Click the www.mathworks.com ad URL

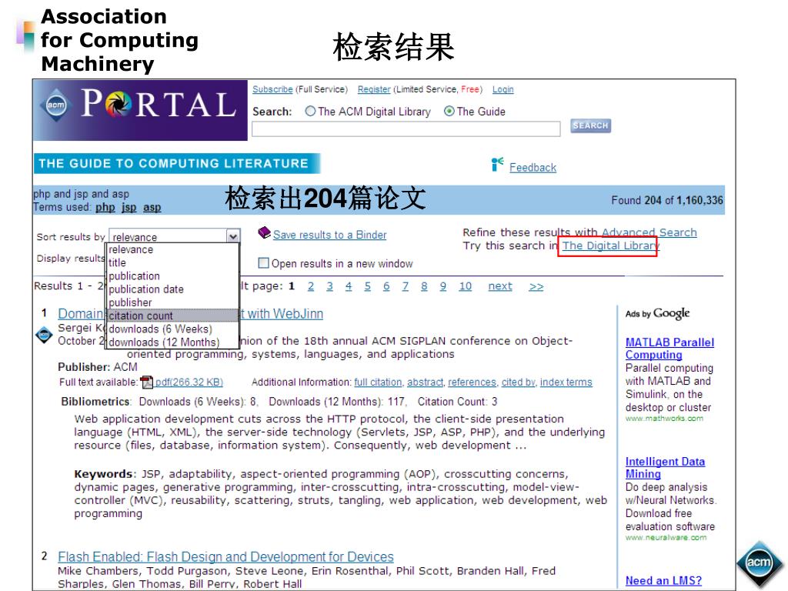664,418
